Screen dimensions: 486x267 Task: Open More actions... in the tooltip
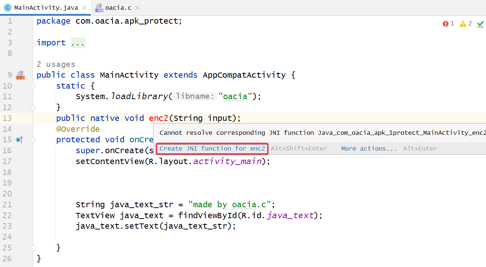point(369,148)
